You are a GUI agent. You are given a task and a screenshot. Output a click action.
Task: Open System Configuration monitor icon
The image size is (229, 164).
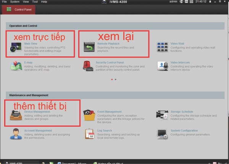[163, 134]
